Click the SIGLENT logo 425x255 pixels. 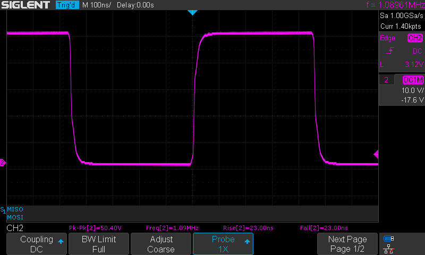[25, 5]
